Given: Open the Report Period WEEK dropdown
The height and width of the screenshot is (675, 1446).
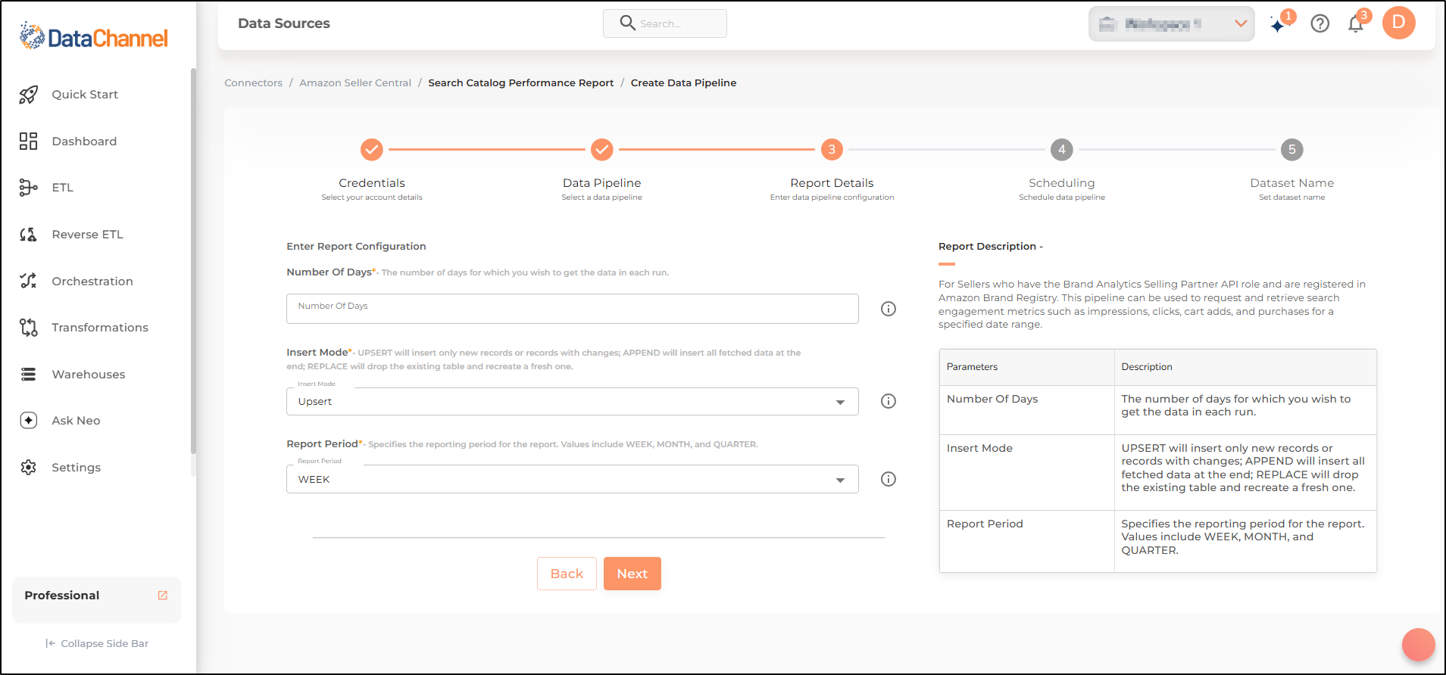Looking at the screenshot, I should [x=573, y=479].
